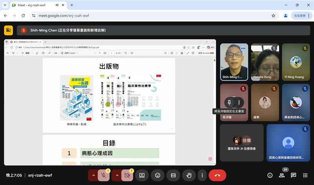Show the participants list (39 people)
Image resolution: width=314 pixels, height=185 pixels.
[x=281, y=175]
